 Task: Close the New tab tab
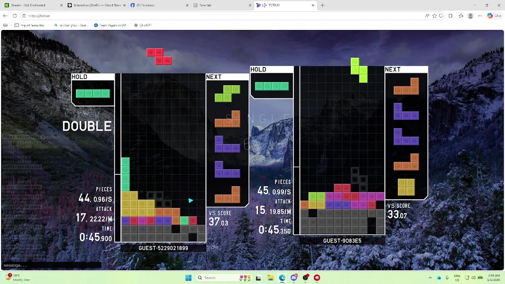(250, 5)
